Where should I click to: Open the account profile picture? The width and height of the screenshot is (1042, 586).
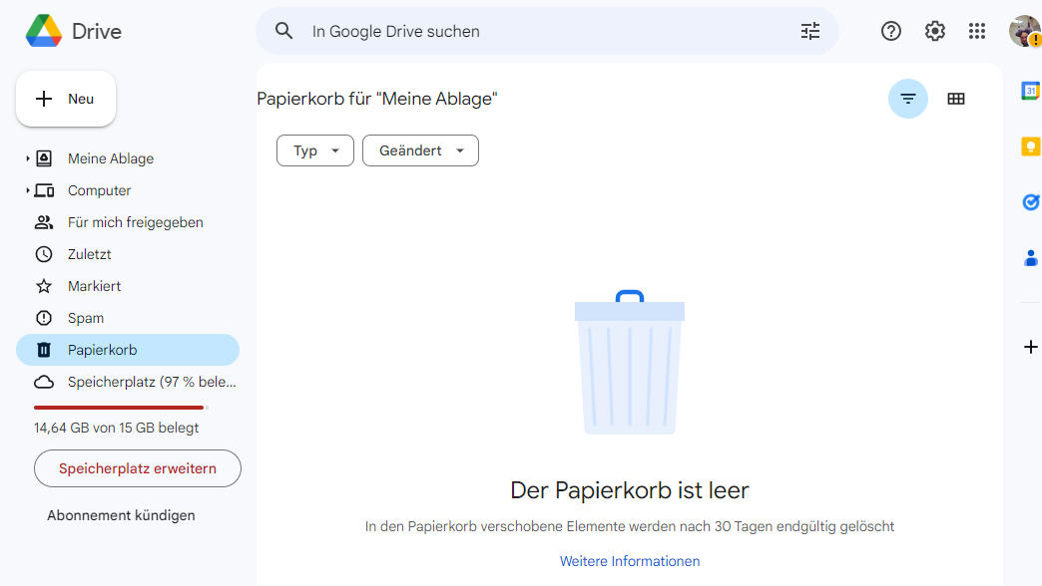[1025, 31]
